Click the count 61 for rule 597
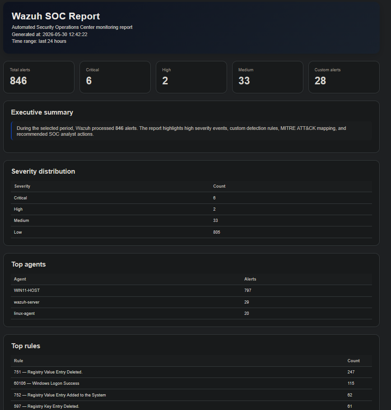The width and height of the screenshot is (391, 410). click(349, 406)
